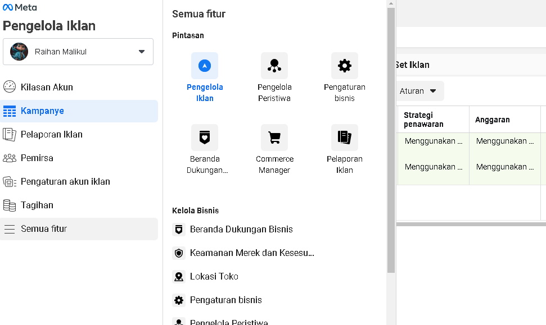The width and height of the screenshot is (546, 325).
Task: Click the Pengelola Peristiwa shortcut label
Action: [x=274, y=93]
